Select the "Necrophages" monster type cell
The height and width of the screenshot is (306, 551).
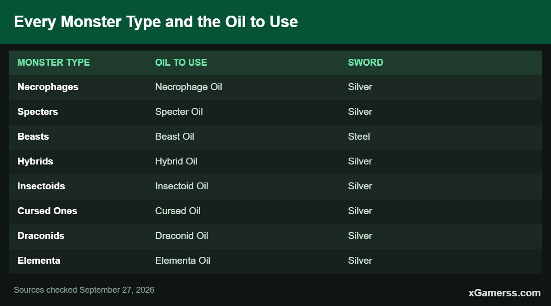48,87
